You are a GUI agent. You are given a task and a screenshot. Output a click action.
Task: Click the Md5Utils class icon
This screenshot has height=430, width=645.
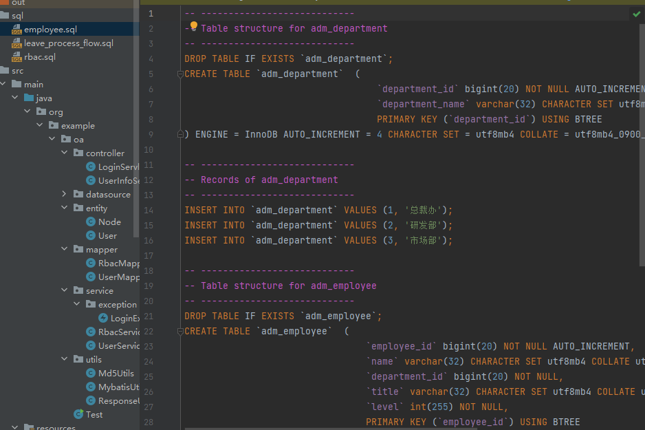pos(91,373)
